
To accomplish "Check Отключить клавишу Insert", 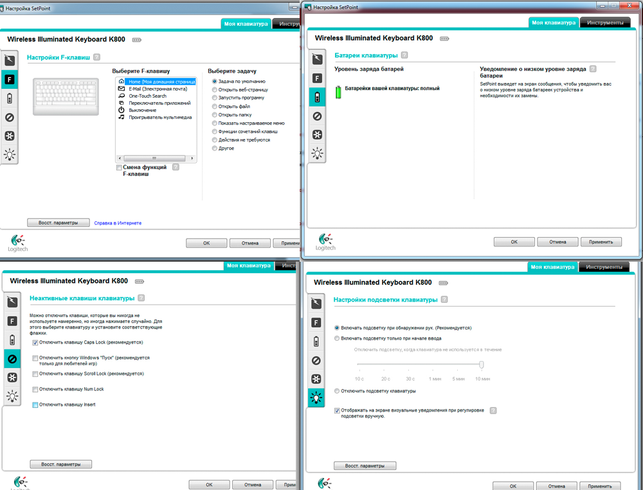I will 35,405.
